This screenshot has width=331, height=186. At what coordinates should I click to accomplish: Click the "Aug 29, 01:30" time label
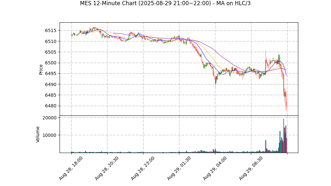click(x=179, y=168)
